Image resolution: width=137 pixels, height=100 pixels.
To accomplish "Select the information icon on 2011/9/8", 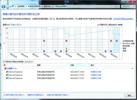I will 66,51.
